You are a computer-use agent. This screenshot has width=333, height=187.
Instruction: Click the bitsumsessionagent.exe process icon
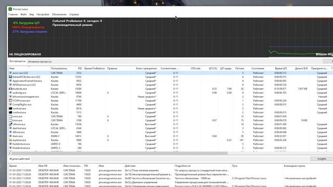(10, 97)
